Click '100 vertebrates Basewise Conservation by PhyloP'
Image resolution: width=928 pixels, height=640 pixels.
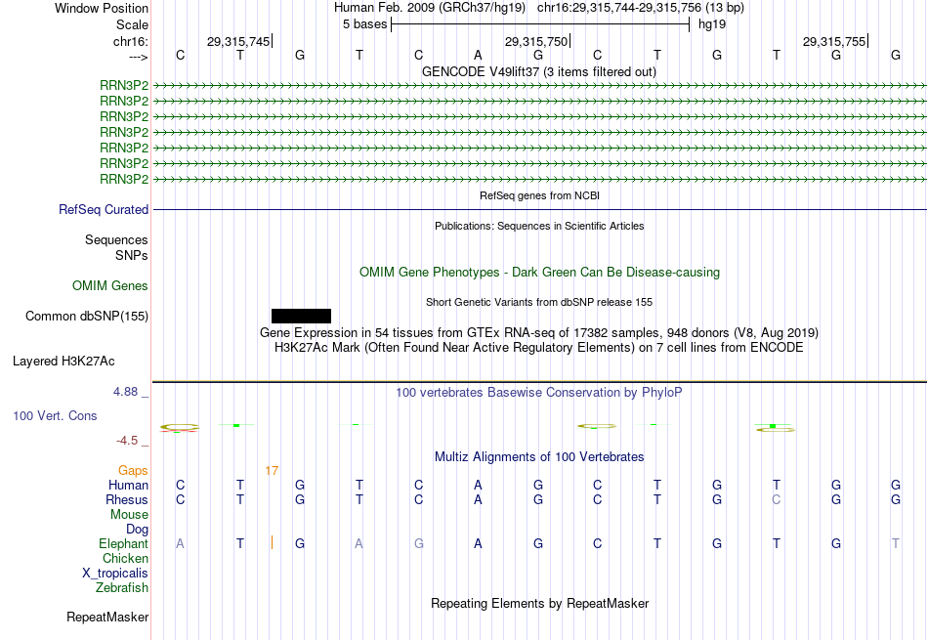(539, 392)
